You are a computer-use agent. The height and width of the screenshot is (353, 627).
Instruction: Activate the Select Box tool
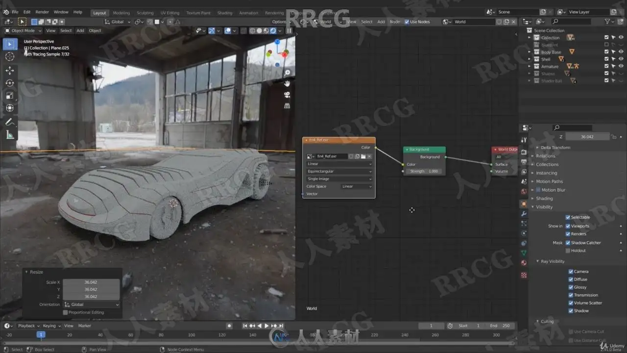click(10, 44)
